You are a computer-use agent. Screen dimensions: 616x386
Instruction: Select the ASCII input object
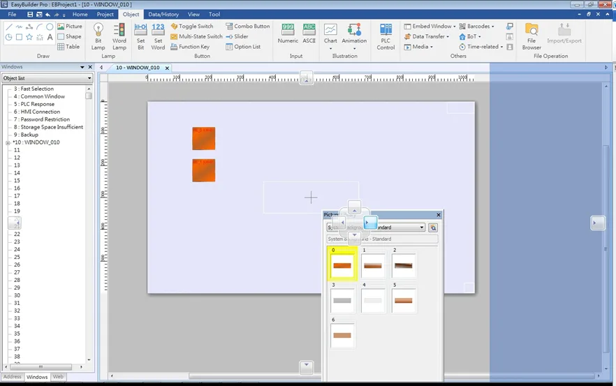coord(309,34)
